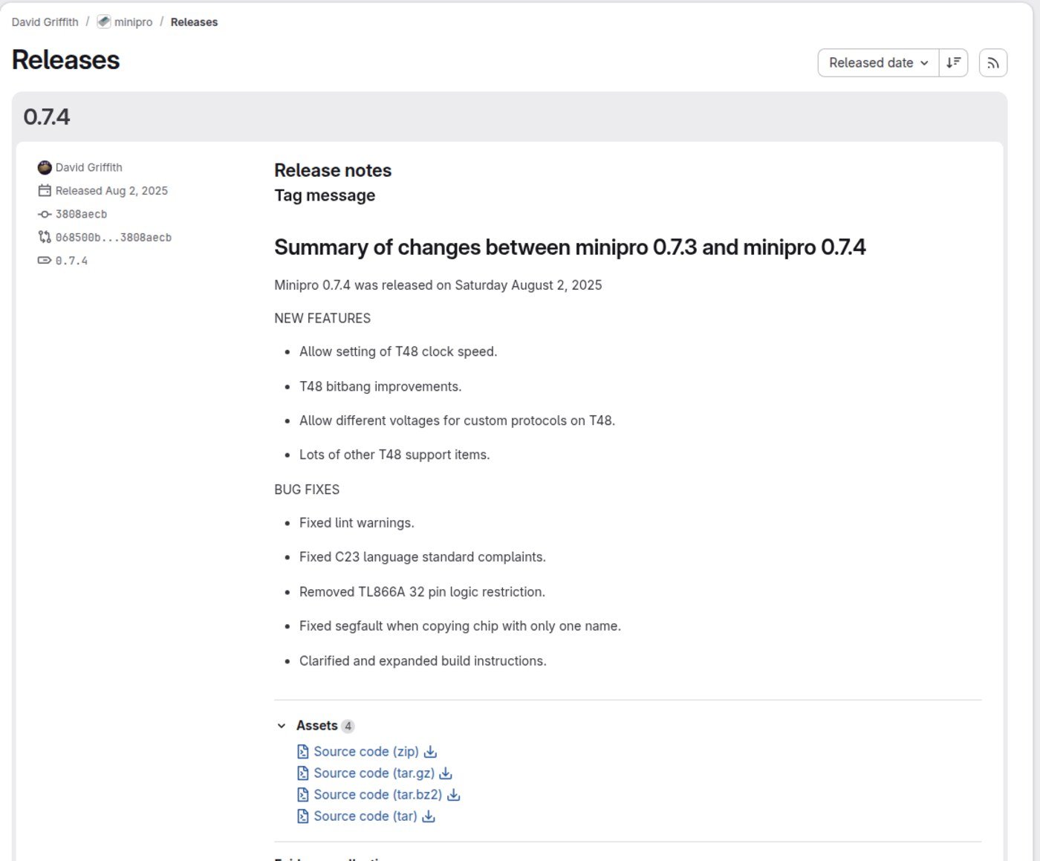Viewport: 1040px width, 861px height.
Task: Click 'Fixed lint warnings.' bullet
Action: pyautogui.click(x=357, y=523)
